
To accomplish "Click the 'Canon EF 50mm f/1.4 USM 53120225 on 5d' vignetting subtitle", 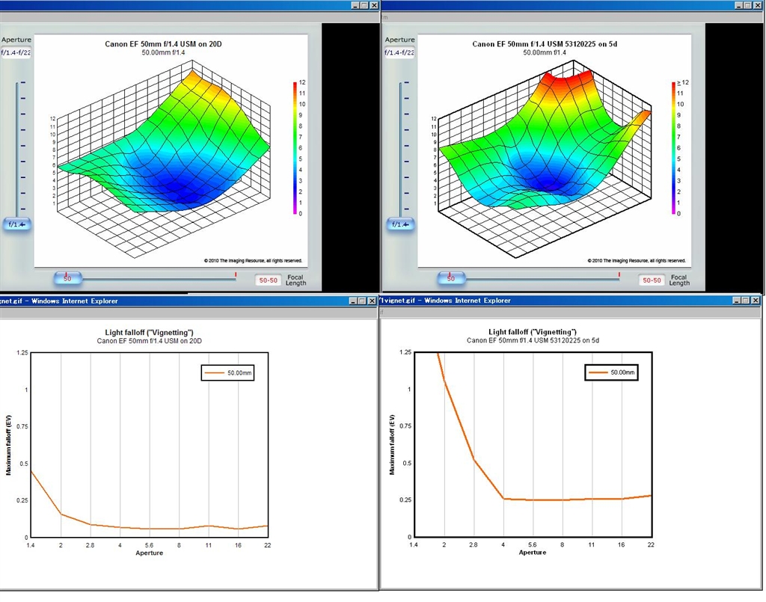I will (533, 340).
